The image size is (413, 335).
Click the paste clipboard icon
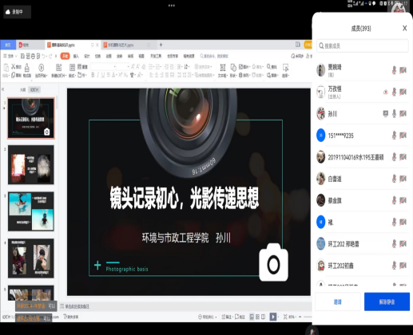point(6,68)
